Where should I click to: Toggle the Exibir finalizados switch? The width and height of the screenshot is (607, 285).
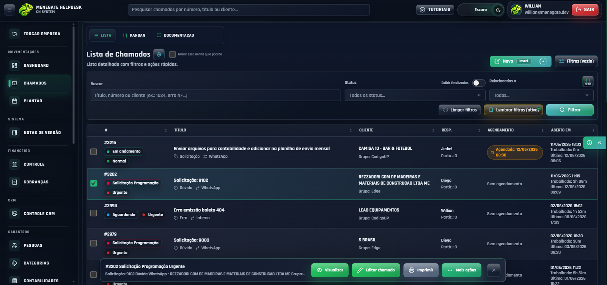coord(479,83)
